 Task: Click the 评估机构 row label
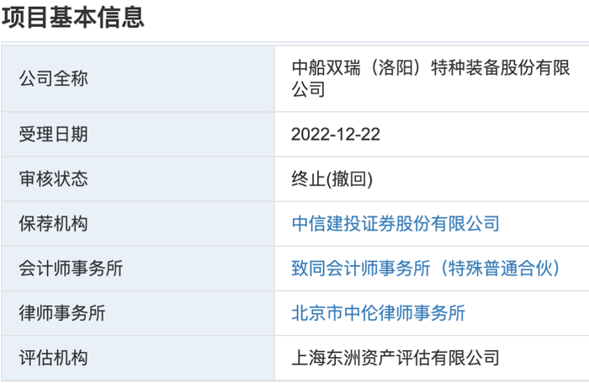53,358
